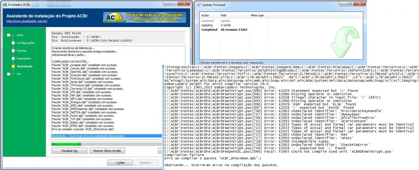Image resolution: width=419 pixels, height=170 pixels.
Task: Click the Mime type column header
Action: [257, 15]
